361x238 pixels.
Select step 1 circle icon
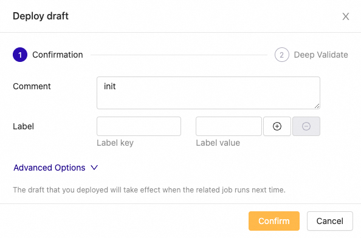point(20,55)
